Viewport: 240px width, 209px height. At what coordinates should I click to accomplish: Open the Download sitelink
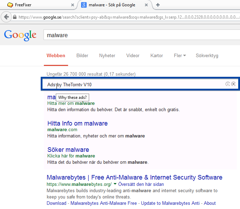coord(56,203)
